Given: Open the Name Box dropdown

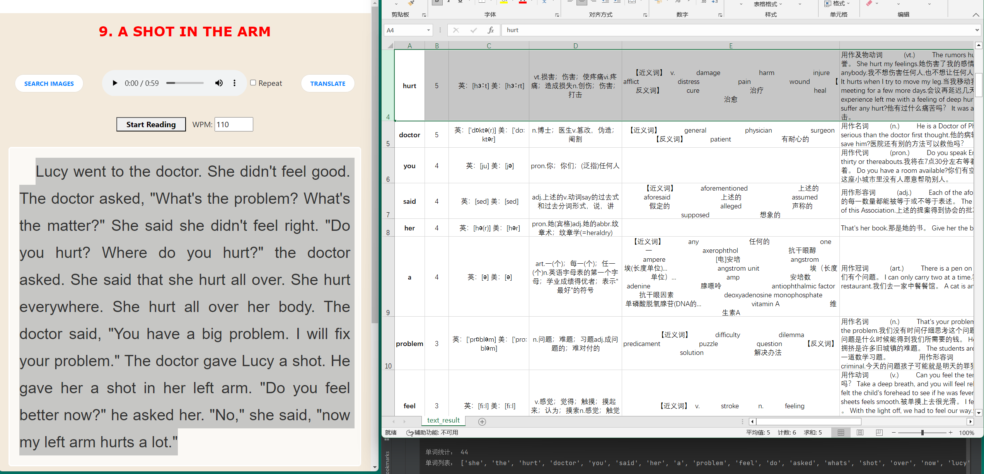Looking at the screenshot, I should click(428, 30).
